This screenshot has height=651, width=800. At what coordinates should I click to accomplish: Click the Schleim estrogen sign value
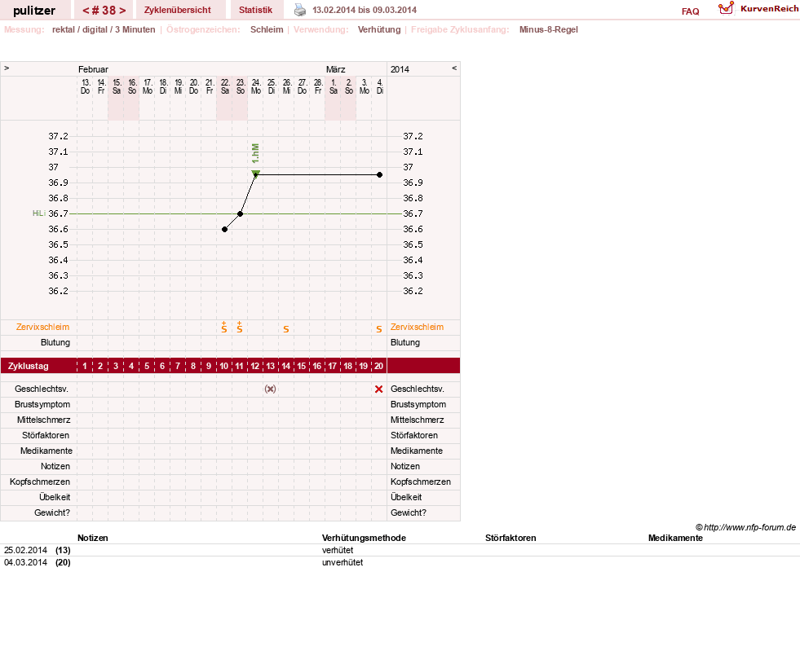(x=267, y=29)
